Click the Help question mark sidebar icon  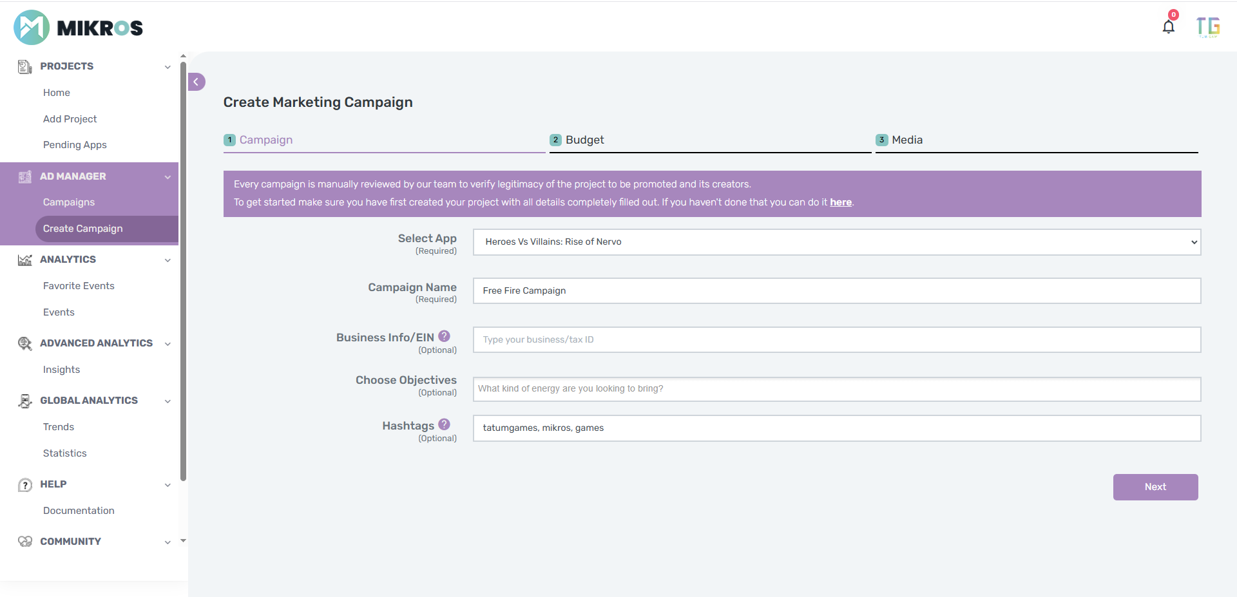pos(25,485)
